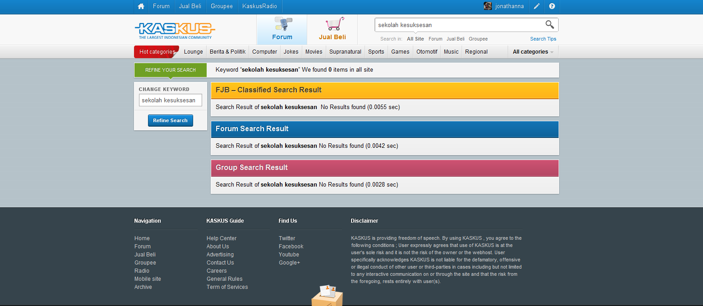Viewport: 703px width, 306px height.
Task: Open the Term of Services link
Action: click(227, 287)
